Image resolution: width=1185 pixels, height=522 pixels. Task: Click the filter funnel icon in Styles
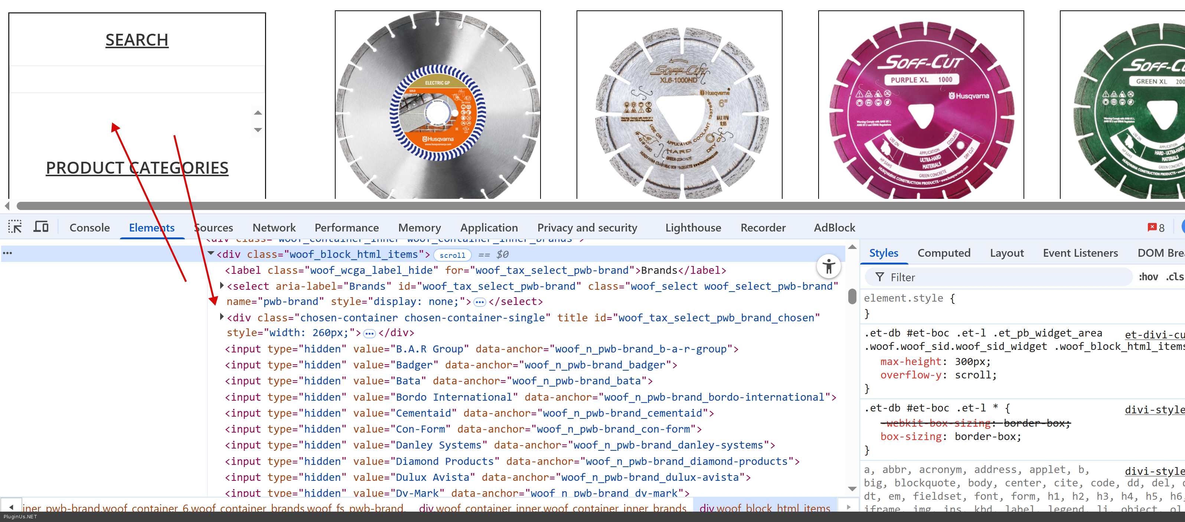[x=879, y=277]
